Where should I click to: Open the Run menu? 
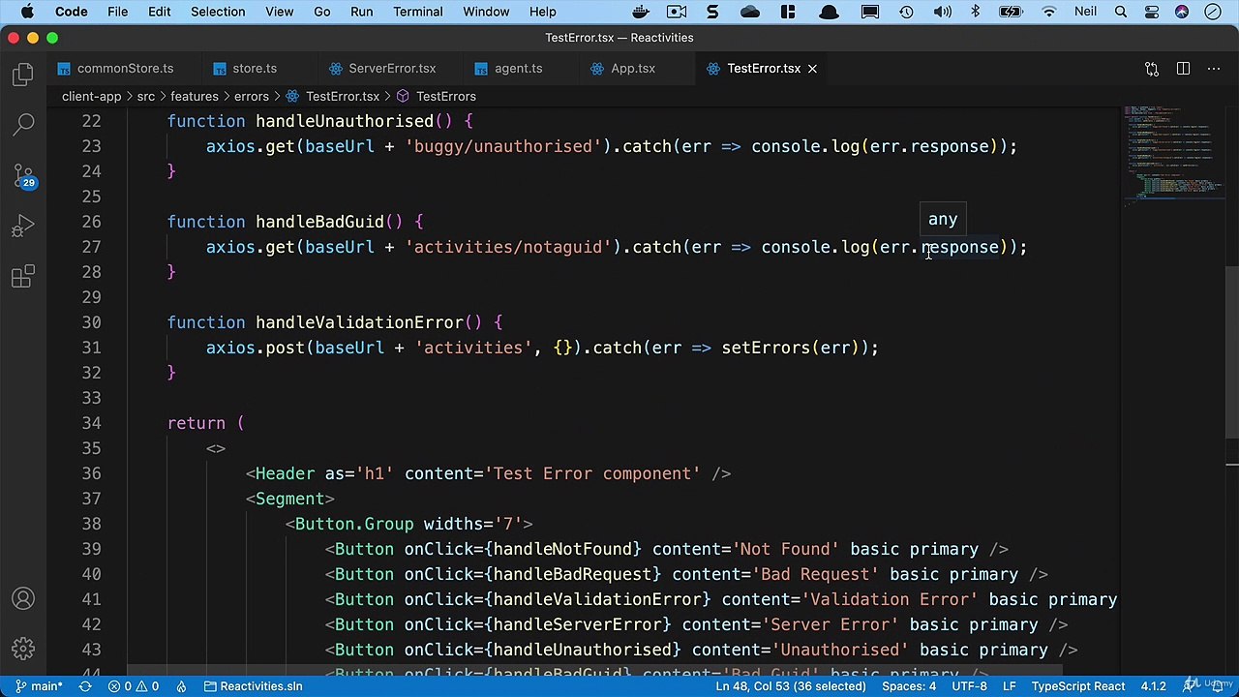click(361, 12)
